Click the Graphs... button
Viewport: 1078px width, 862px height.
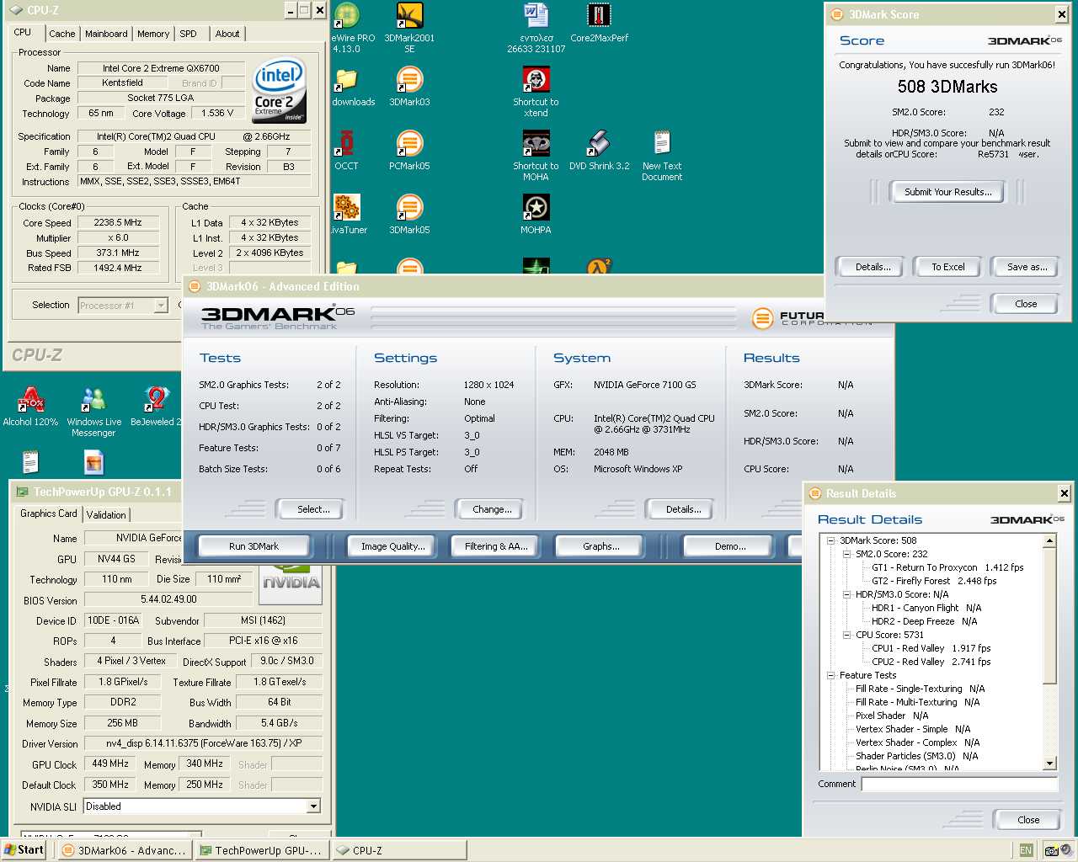tap(601, 546)
